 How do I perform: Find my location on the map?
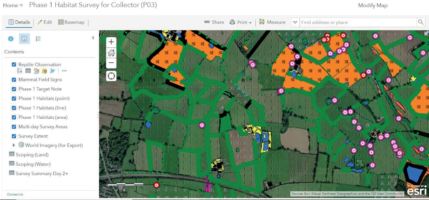point(111,76)
